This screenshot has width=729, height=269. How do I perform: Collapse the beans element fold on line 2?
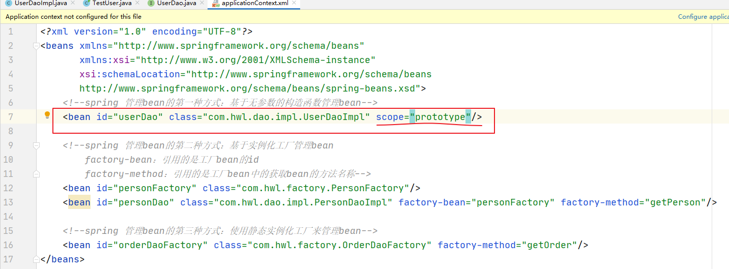tap(36, 46)
